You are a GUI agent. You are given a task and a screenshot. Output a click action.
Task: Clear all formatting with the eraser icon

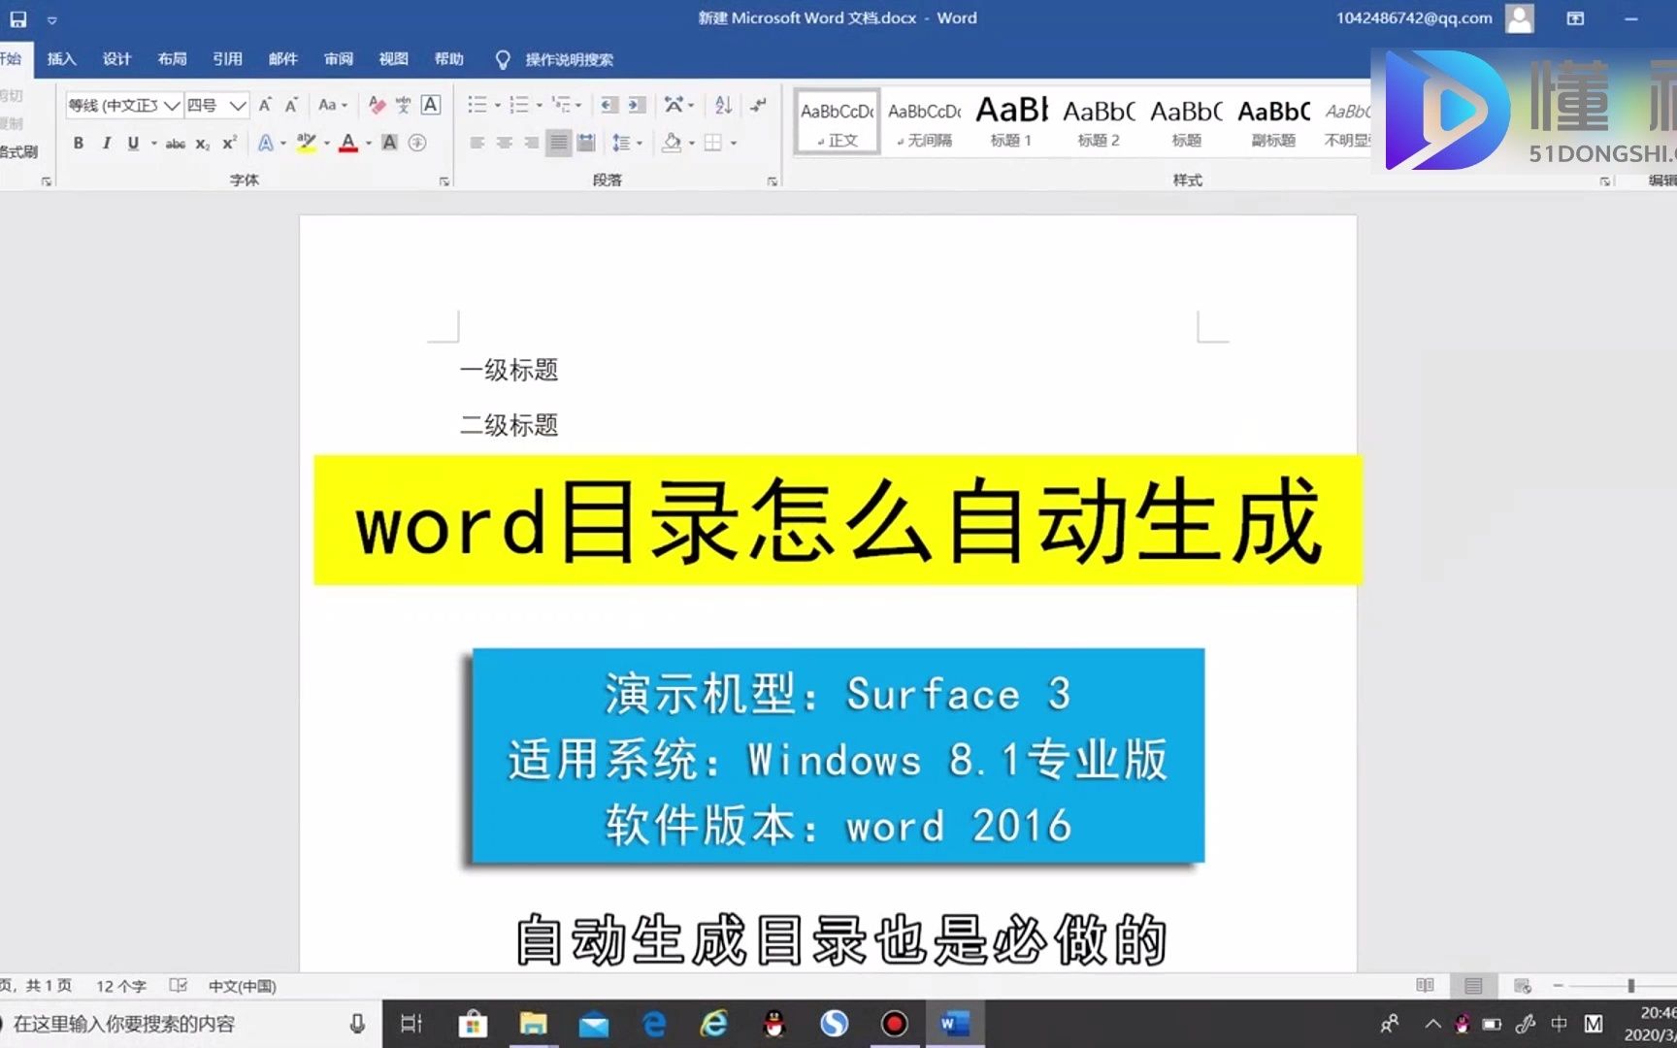pyautogui.click(x=378, y=105)
